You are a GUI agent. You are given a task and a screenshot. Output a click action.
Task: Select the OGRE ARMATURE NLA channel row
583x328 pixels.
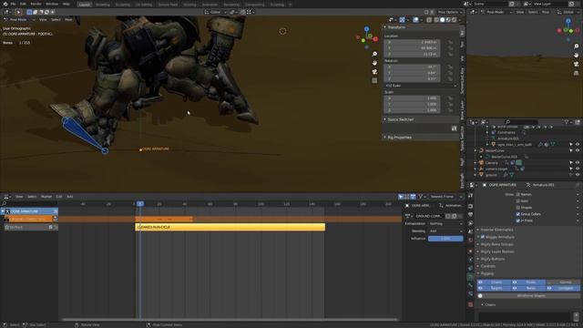[x=29, y=211]
